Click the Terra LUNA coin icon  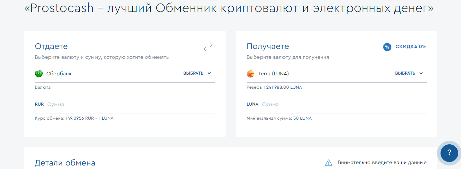pos(250,74)
